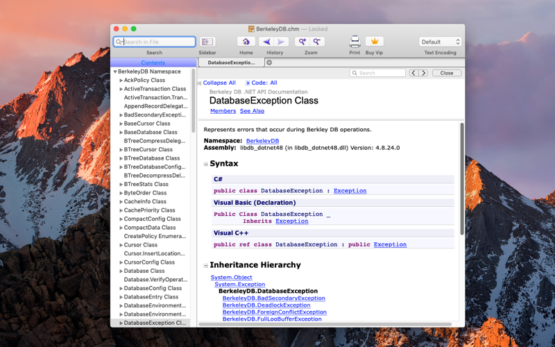Close the in-page search bar
Viewport: 555px width, 347px height.
447,73
